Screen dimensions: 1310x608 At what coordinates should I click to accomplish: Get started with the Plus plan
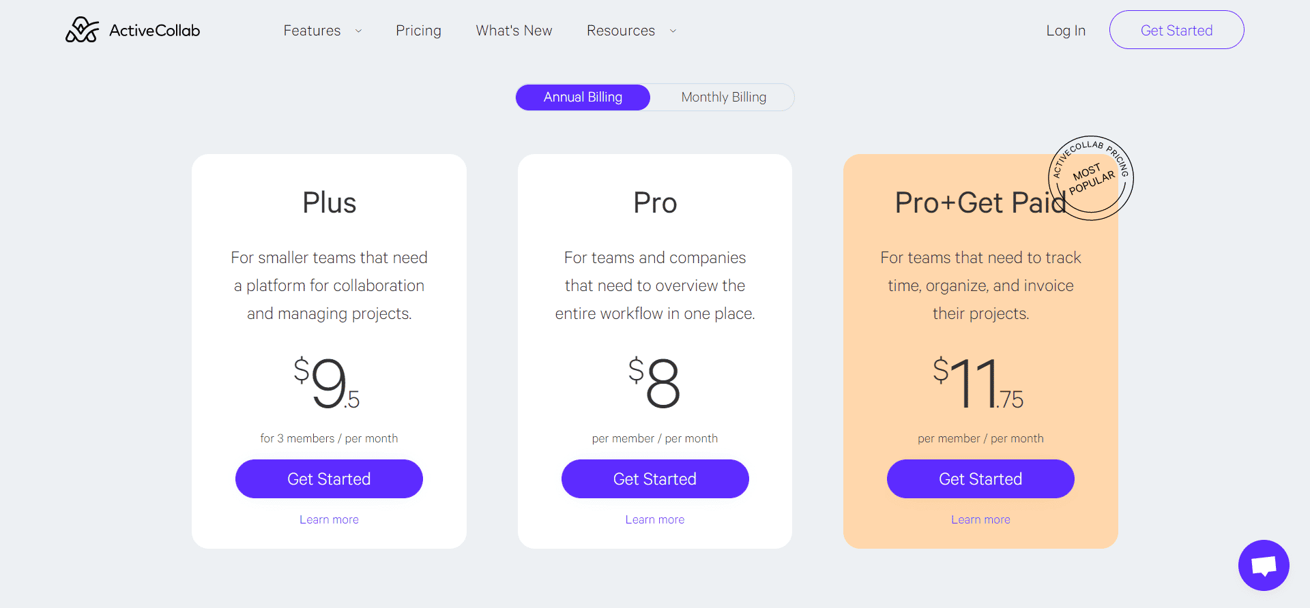(x=329, y=478)
